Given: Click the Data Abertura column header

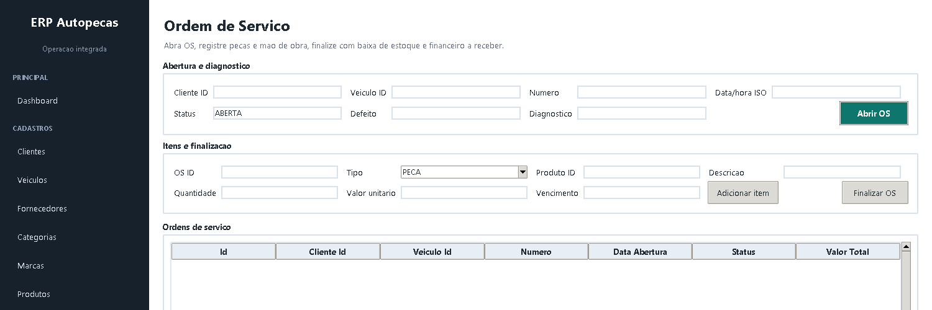Looking at the screenshot, I should [640, 252].
